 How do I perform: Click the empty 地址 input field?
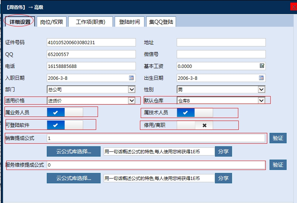pos(221,42)
